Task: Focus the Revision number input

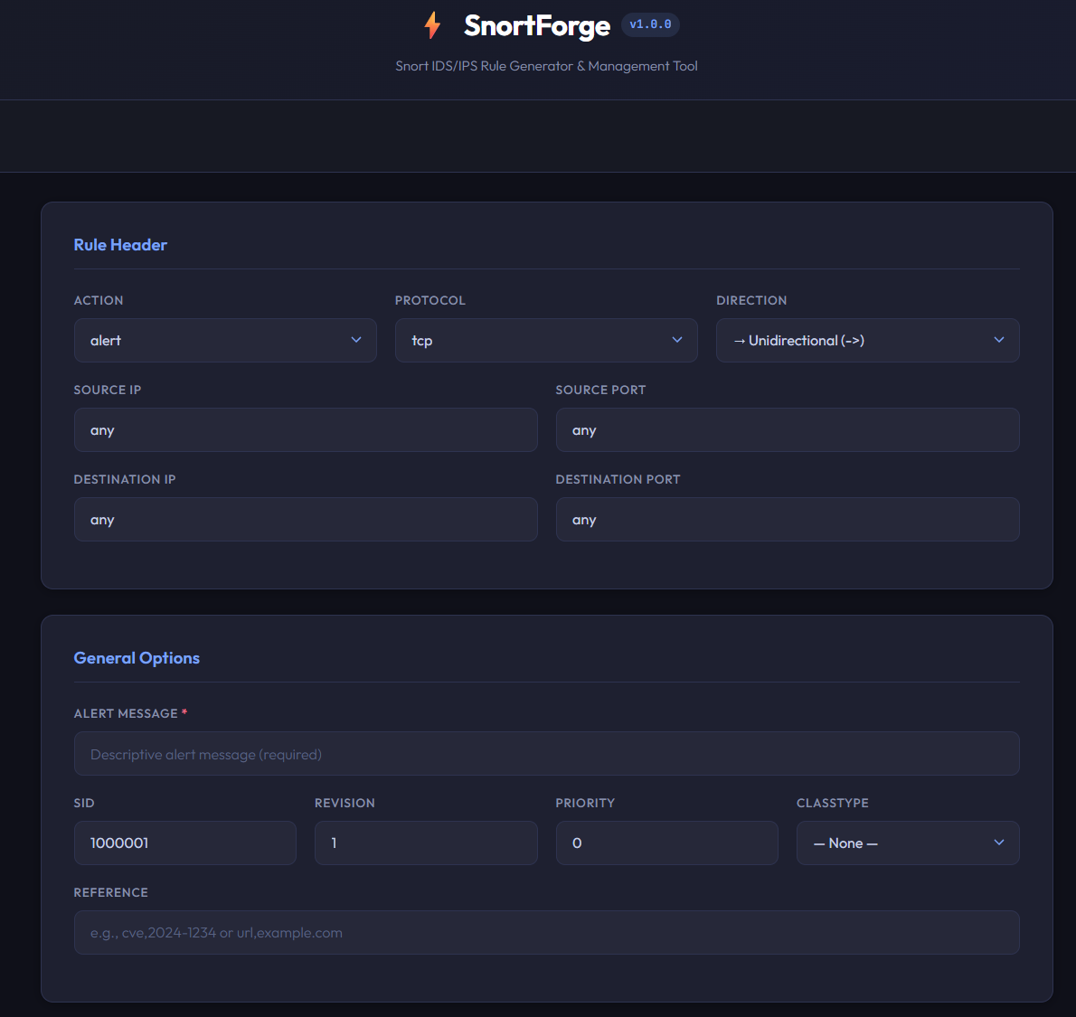Action: point(426,843)
